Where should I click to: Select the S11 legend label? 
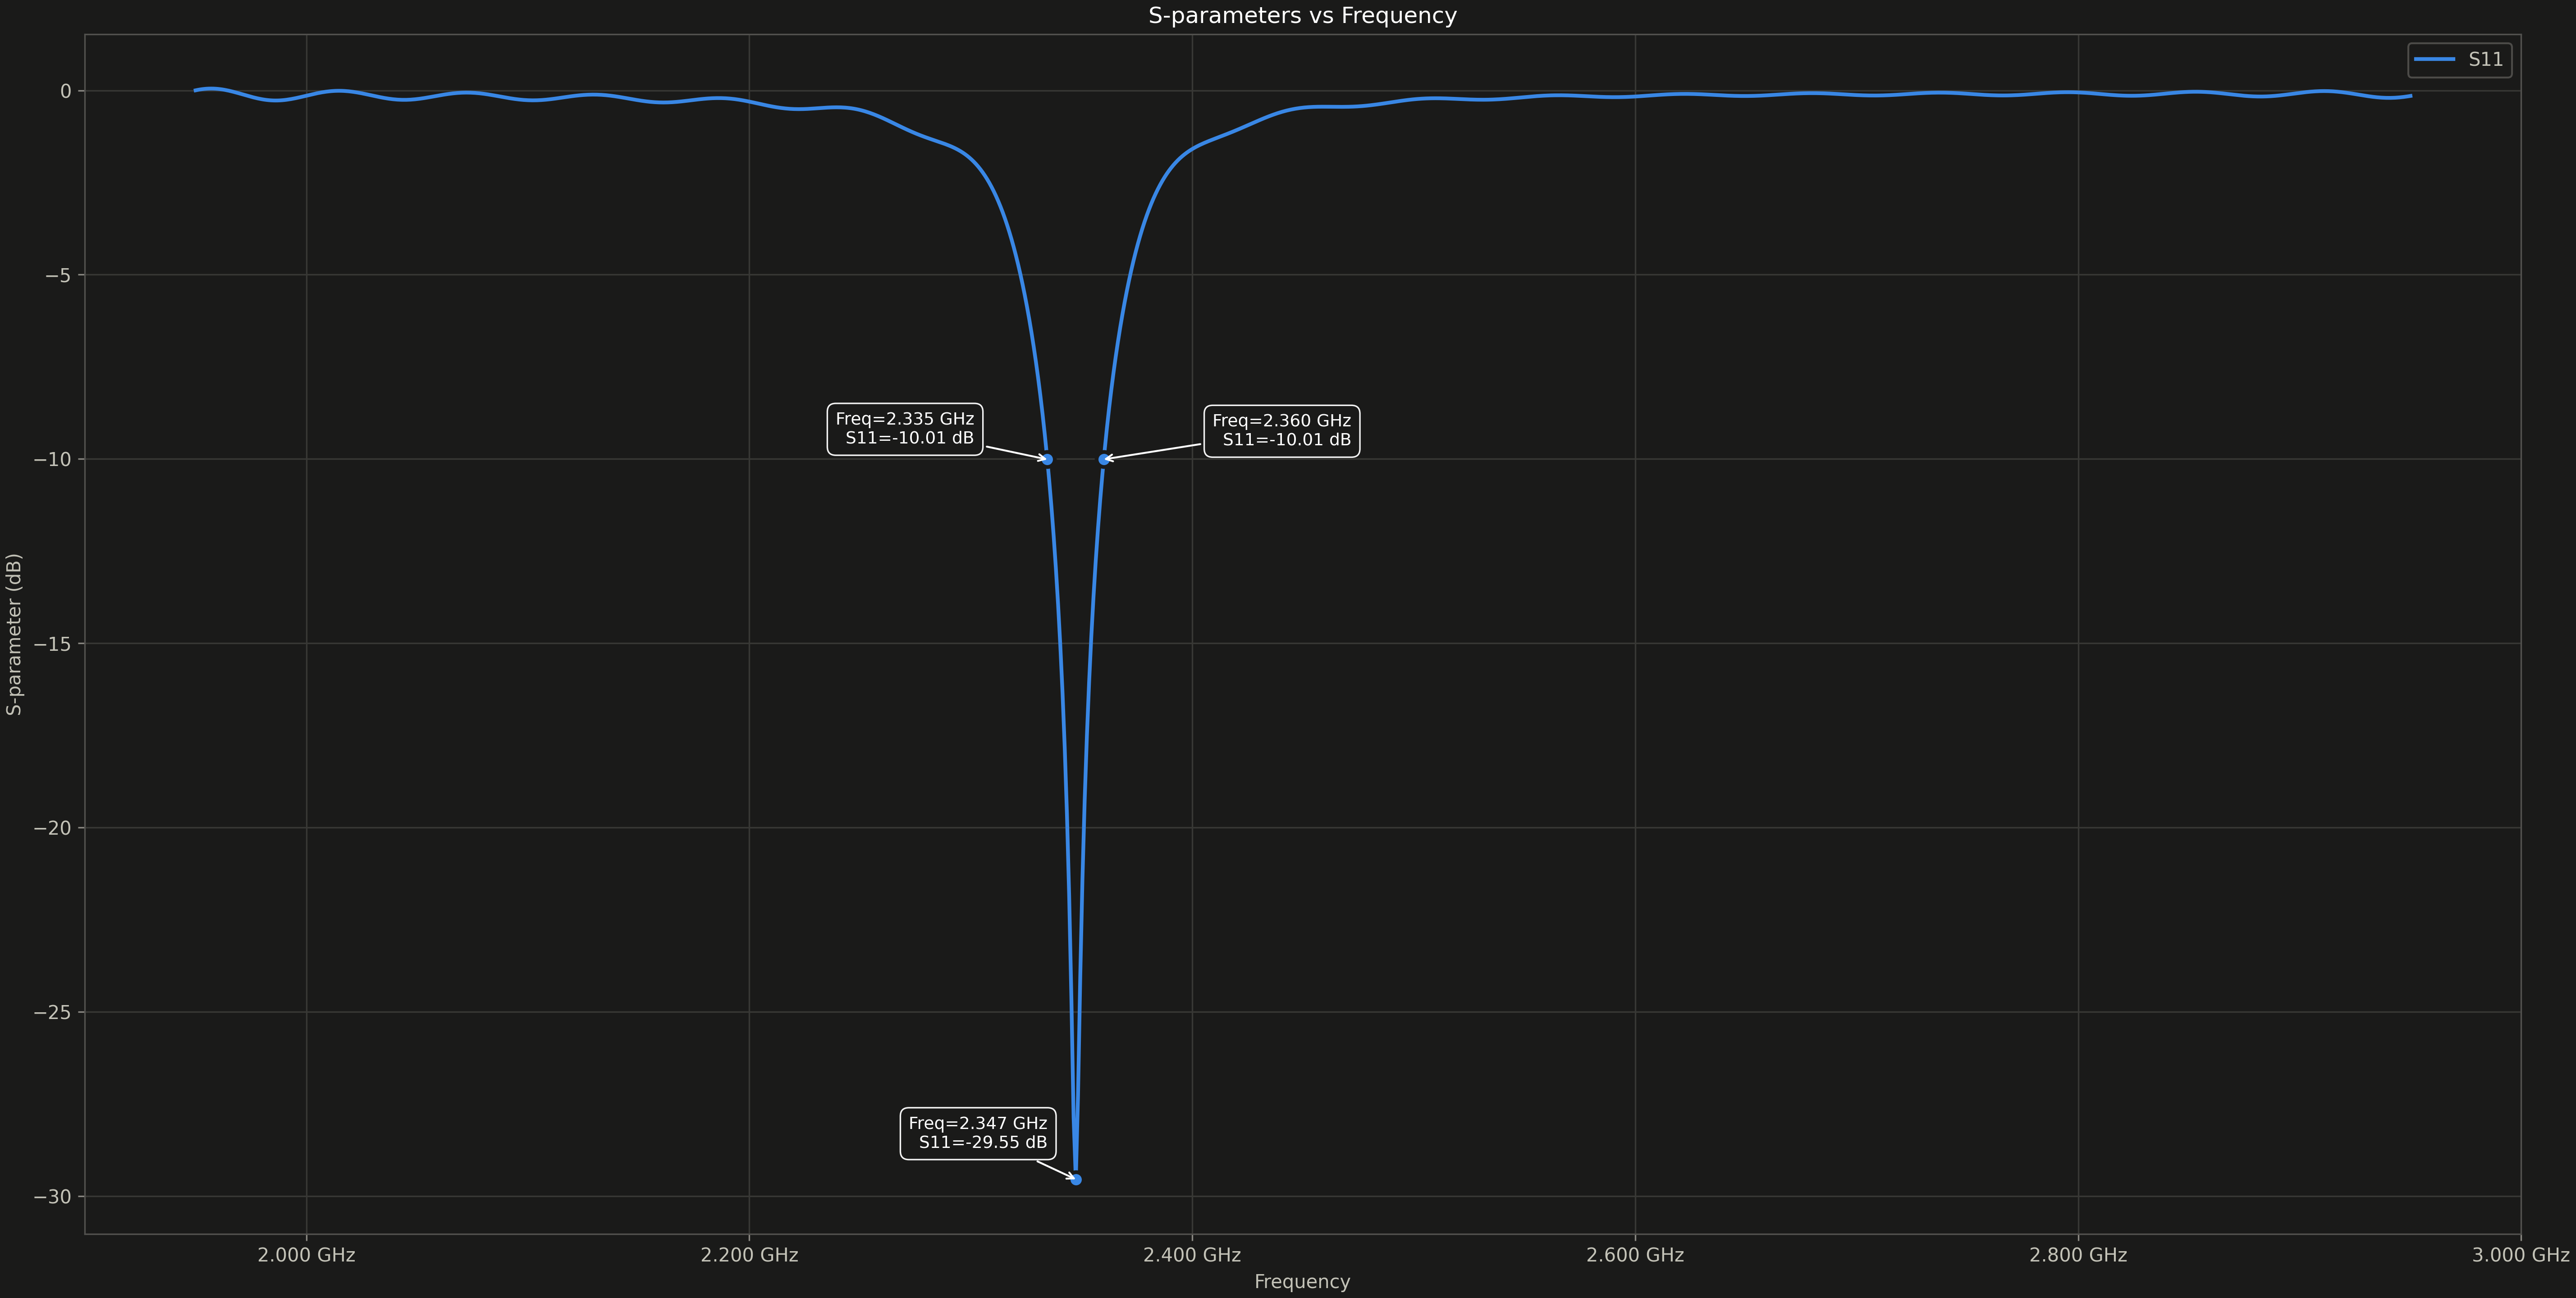[x=2485, y=60]
